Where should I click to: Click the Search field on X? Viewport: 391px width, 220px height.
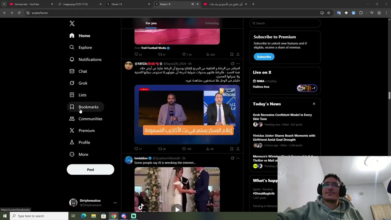285,23
